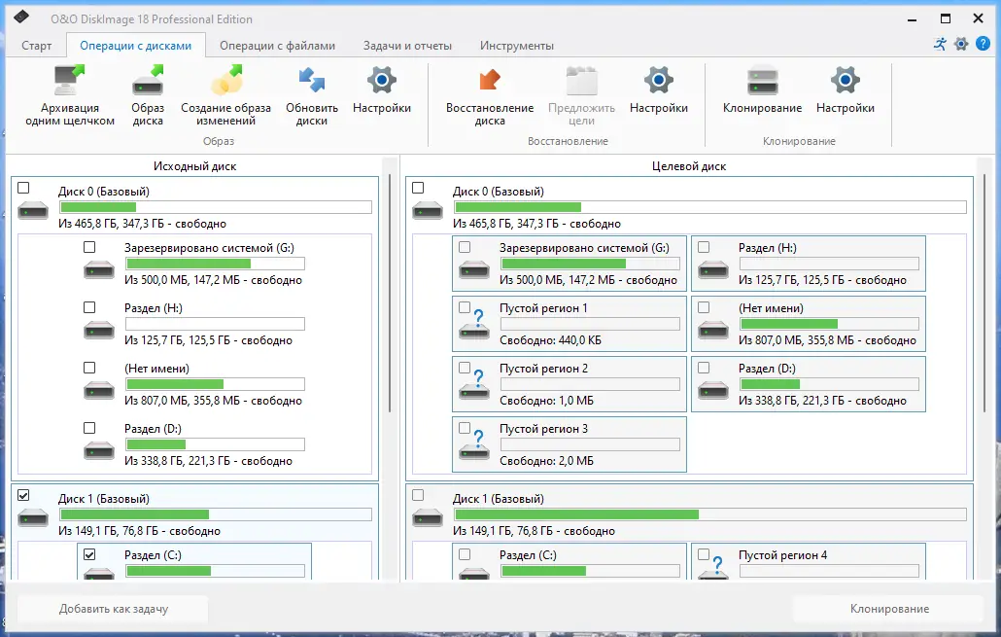Click the target Disk 0 drive icon
This screenshot has height=637, width=1001.
pos(427,210)
